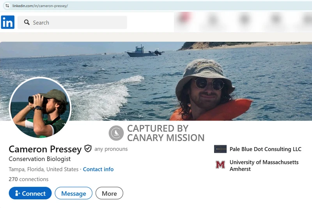
Task: View site information icon in address bar
Action: (7, 6)
